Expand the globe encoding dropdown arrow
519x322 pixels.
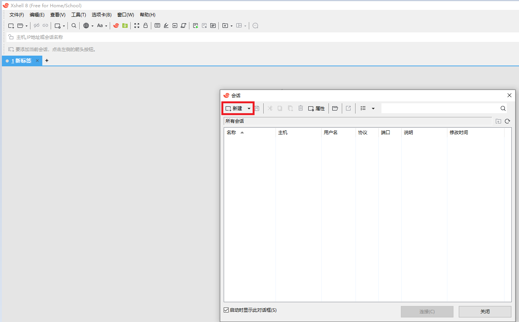click(x=92, y=26)
